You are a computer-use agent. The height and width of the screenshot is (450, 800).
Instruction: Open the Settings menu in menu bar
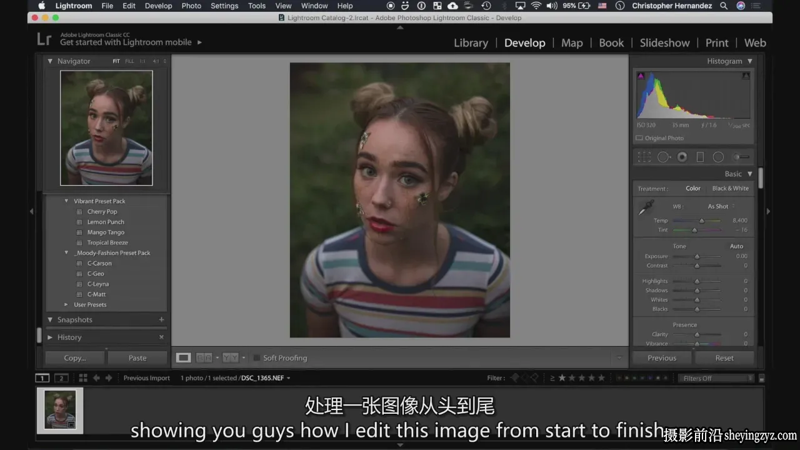224,6
